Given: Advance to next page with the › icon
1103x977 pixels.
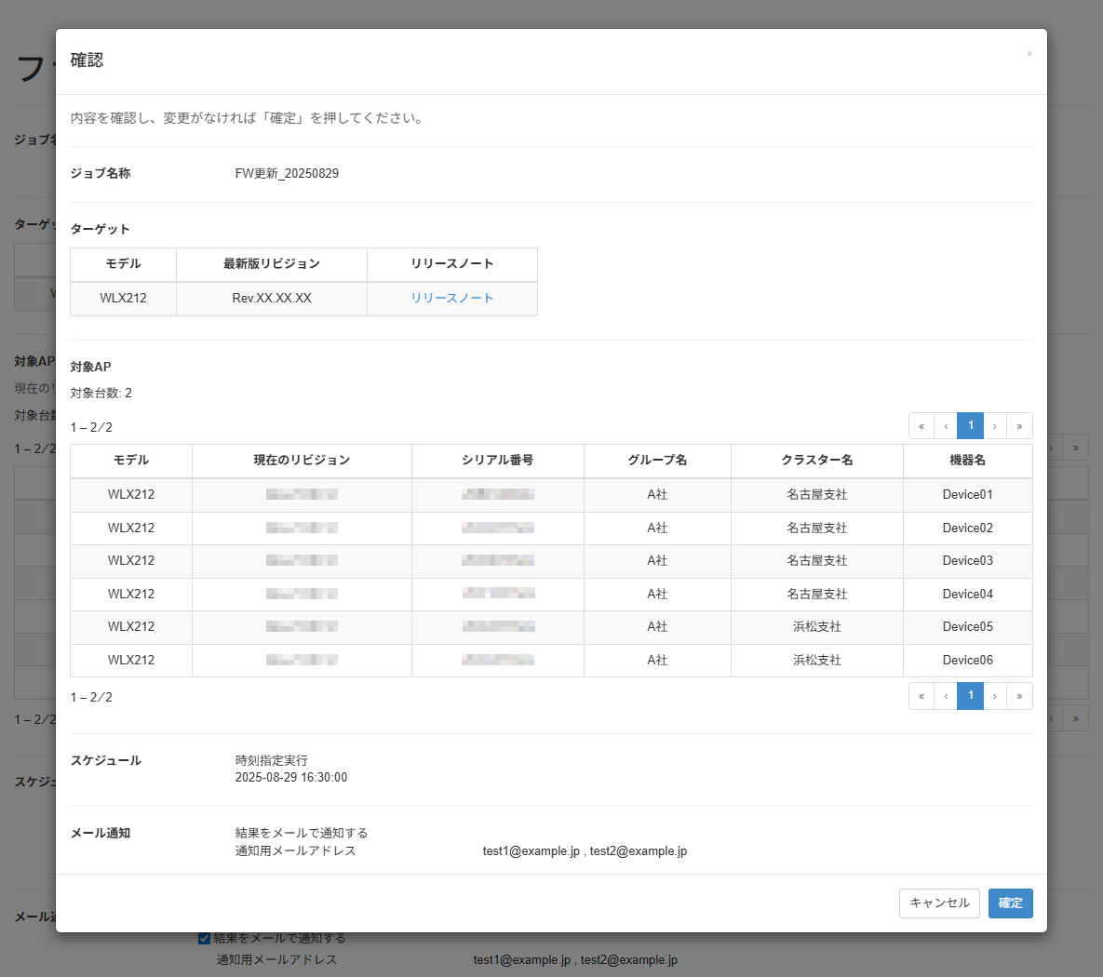Looking at the screenshot, I should [x=995, y=425].
